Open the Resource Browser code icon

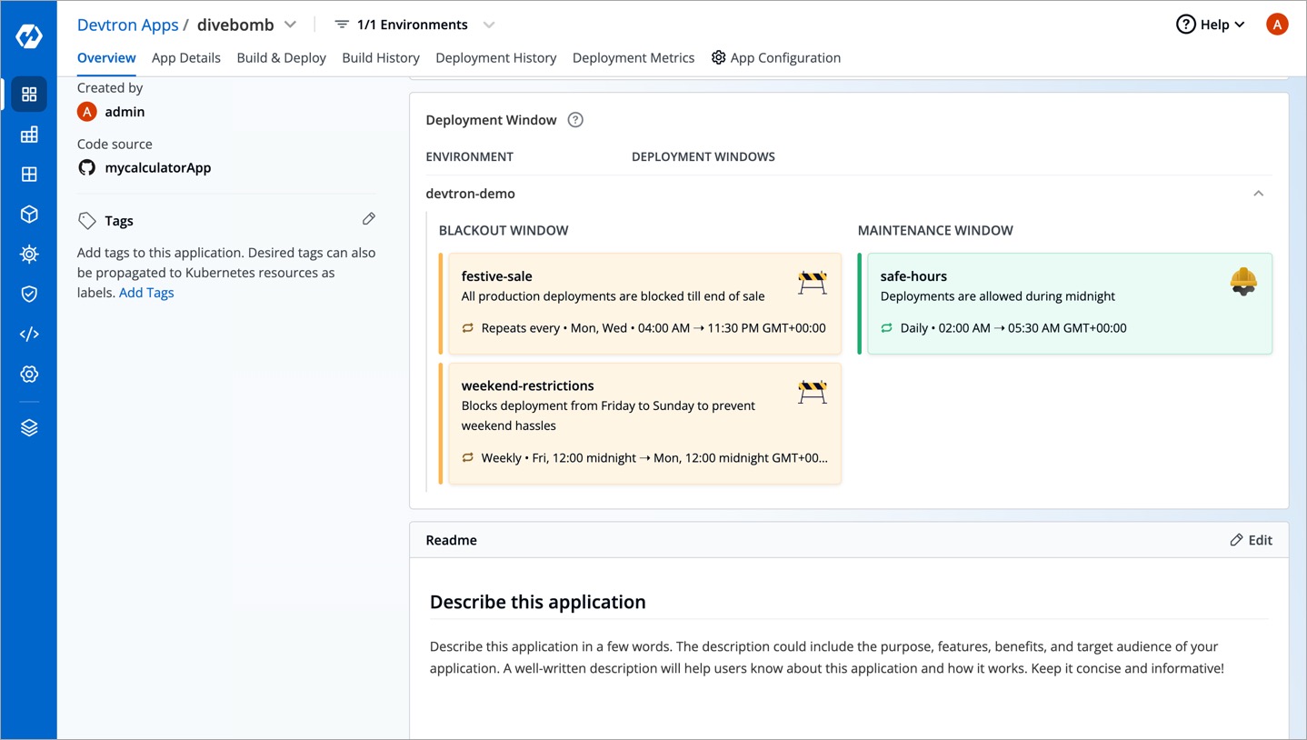28,334
